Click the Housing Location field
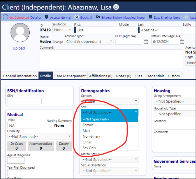Viewport: 196px width, 179px height. [175, 126]
